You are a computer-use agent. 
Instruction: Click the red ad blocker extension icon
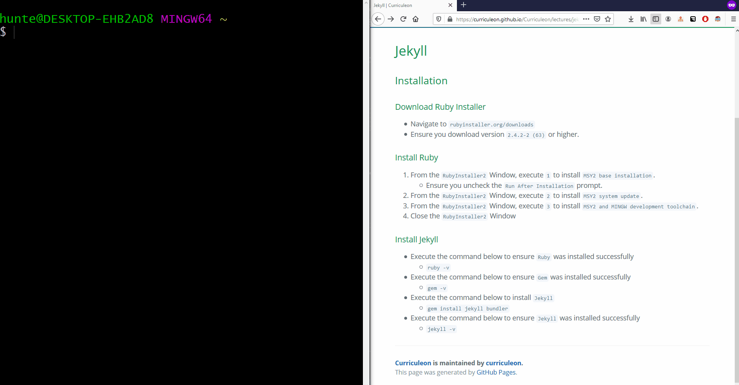point(705,19)
